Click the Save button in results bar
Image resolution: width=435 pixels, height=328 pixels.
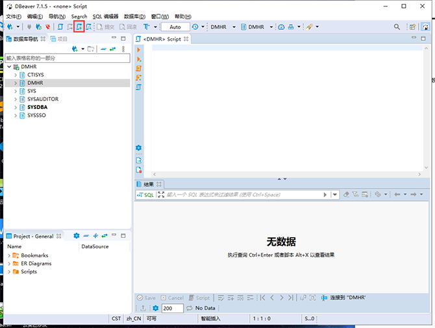147,298
